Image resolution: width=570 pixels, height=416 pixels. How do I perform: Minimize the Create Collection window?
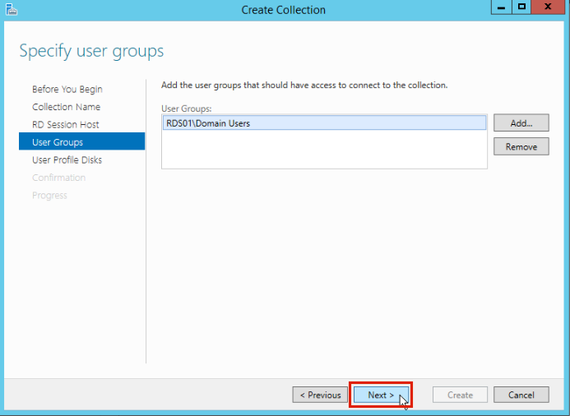click(501, 7)
